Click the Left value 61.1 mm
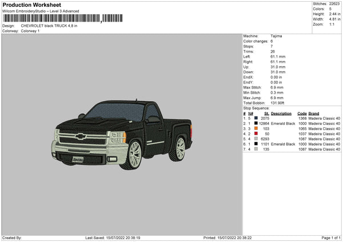Screen dimensions: 343x242 coord(278,57)
